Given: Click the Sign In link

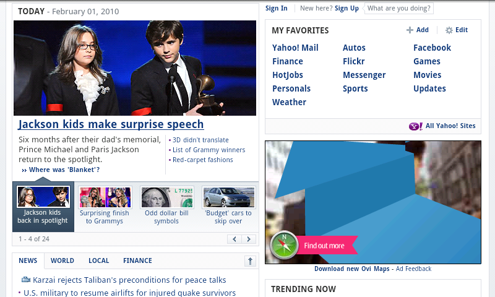Looking at the screenshot, I should click(276, 8).
